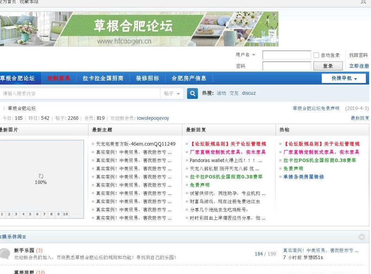Open latest 新手乐园 post 真实案例！中美贸易

point(321,251)
